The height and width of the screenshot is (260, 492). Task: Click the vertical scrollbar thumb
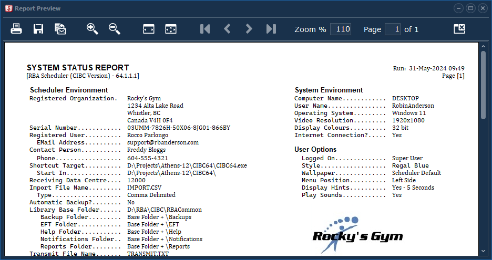483,85
